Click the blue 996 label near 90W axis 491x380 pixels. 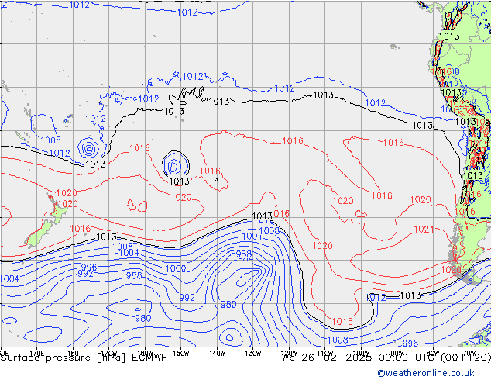(410, 344)
